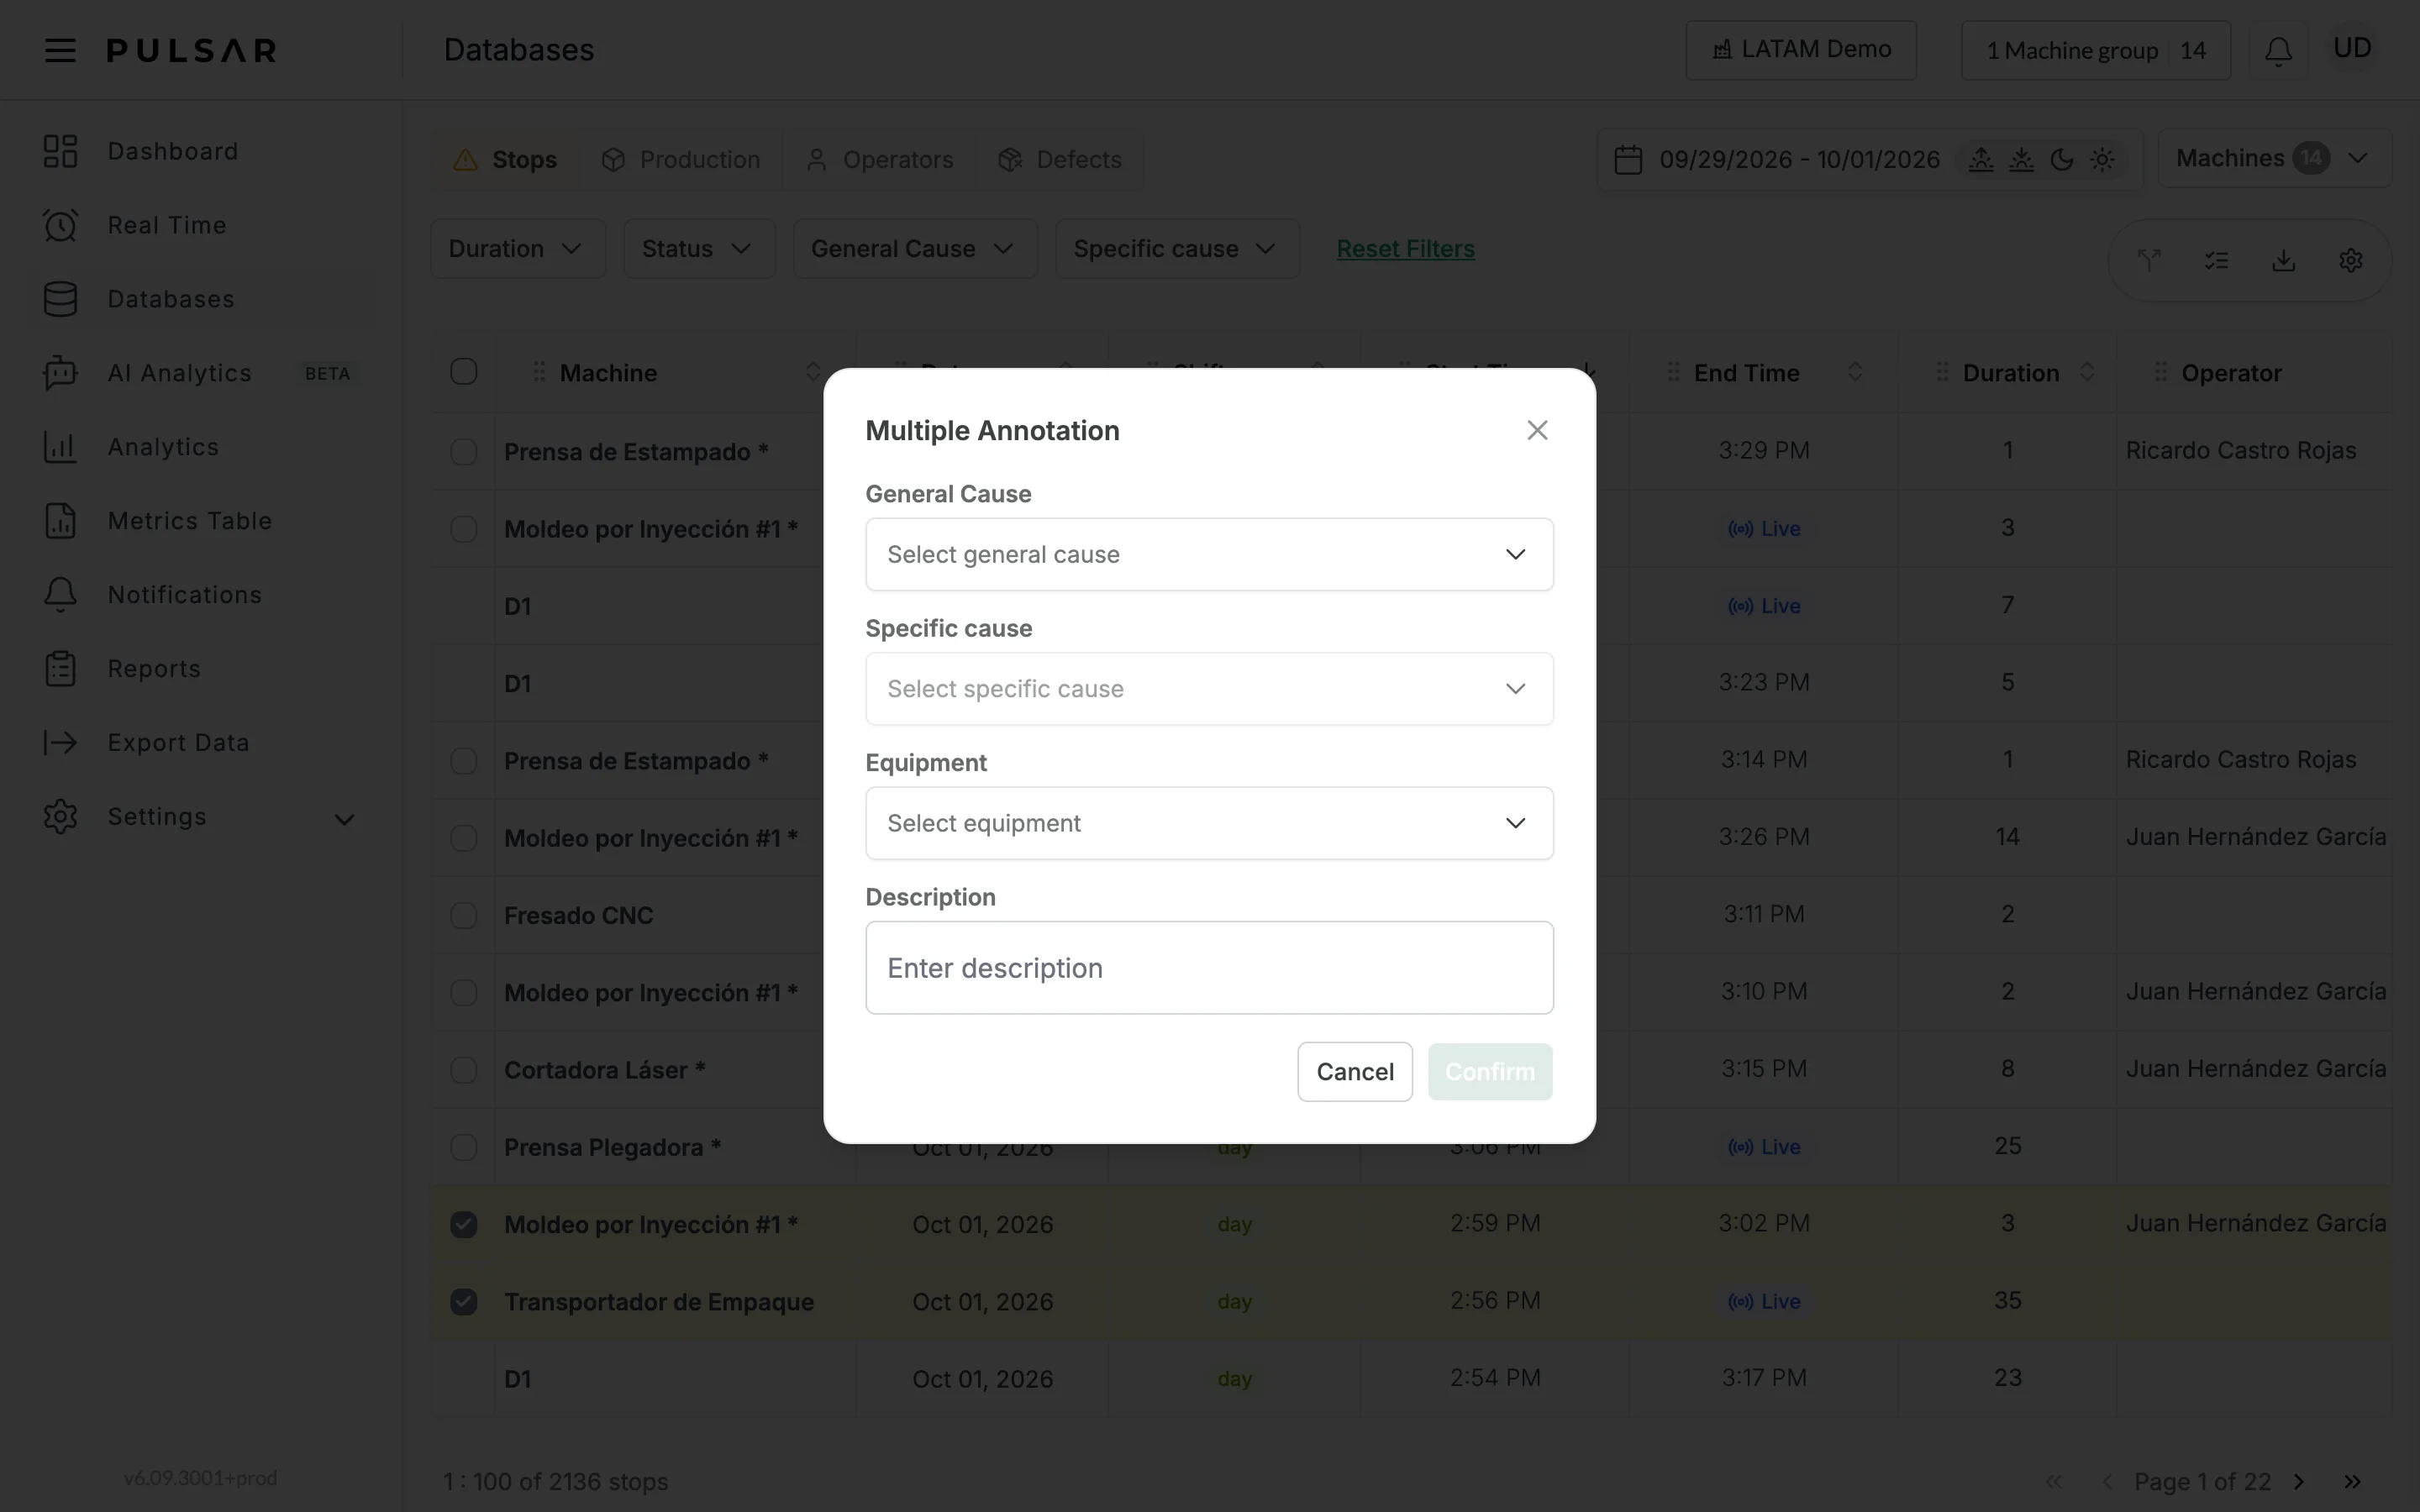
Task: Open Real Time in the sidebar
Action: pos(166,225)
